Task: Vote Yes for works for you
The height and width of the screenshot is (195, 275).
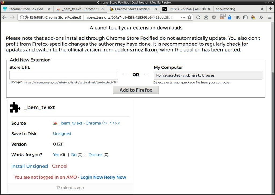Action: click(56, 155)
